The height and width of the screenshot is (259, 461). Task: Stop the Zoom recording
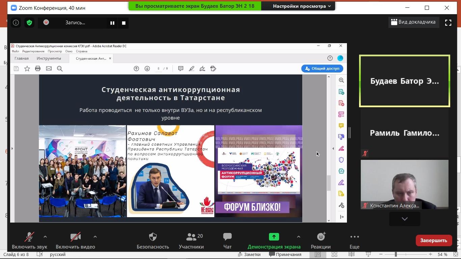pos(124,23)
